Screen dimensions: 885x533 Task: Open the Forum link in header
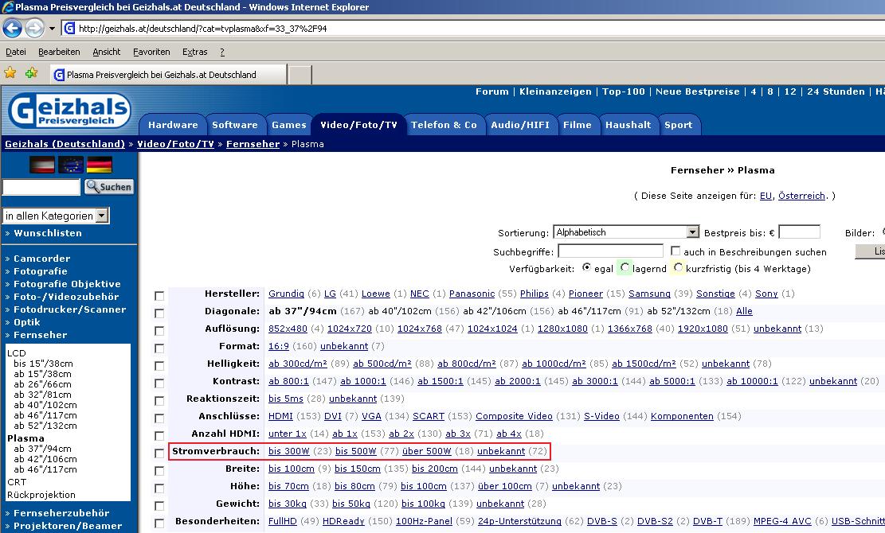click(x=491, y=91)
